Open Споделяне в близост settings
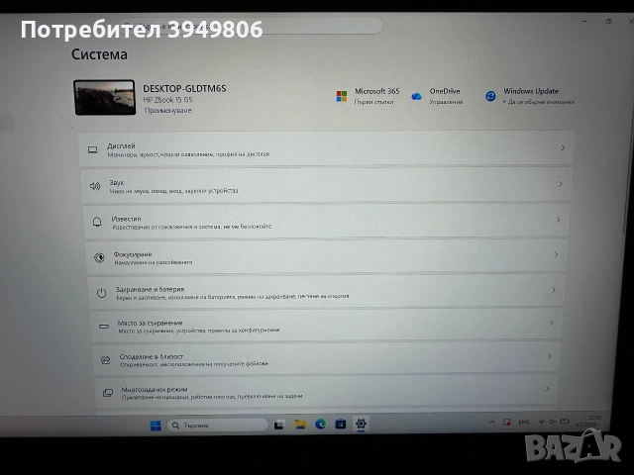 point(327,359)
